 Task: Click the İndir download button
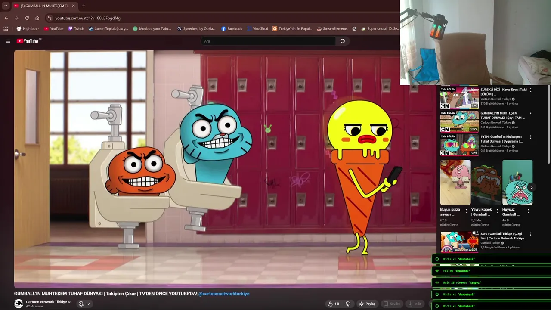(415, 304)
